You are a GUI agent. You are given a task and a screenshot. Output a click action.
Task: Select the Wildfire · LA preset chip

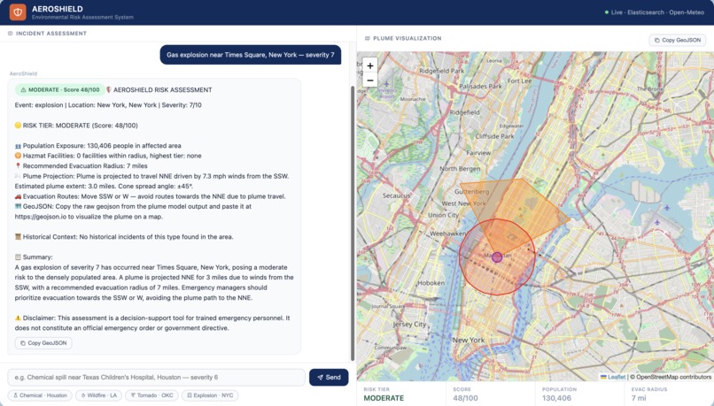pyautogui.click(x=99, y=395)
